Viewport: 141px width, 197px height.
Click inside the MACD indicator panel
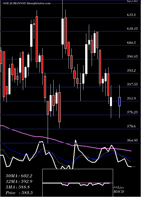coord(78,183)
